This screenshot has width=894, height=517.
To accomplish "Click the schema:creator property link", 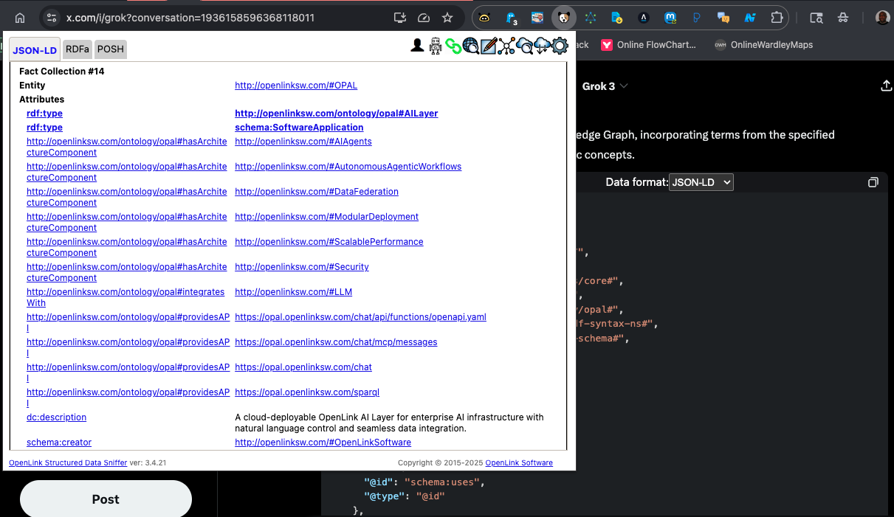I will pos(59,443).
